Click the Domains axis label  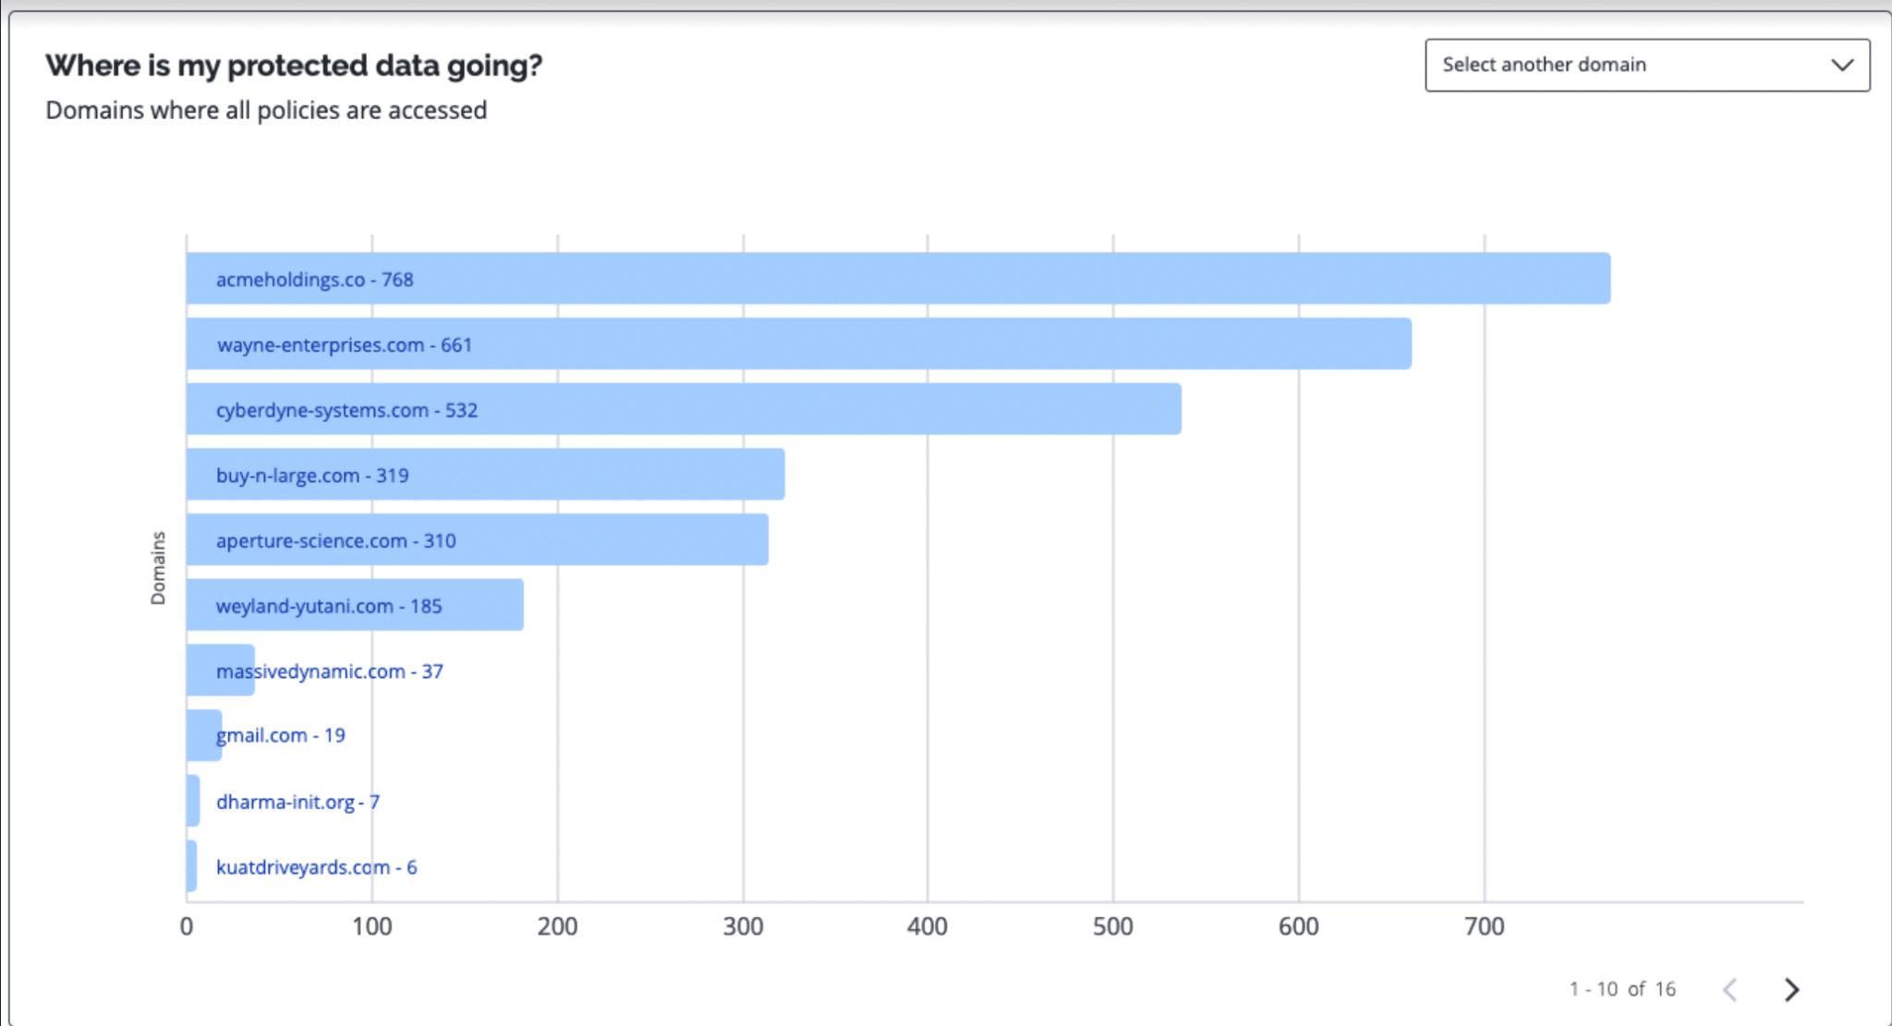[x=158, y=568]
